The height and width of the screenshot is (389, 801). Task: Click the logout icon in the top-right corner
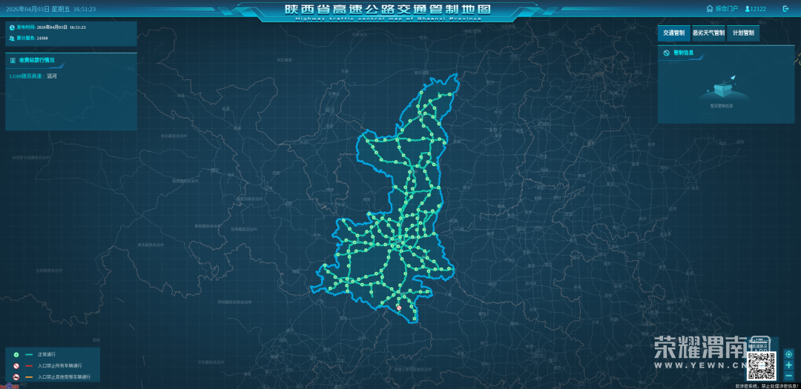pos(785,9)
